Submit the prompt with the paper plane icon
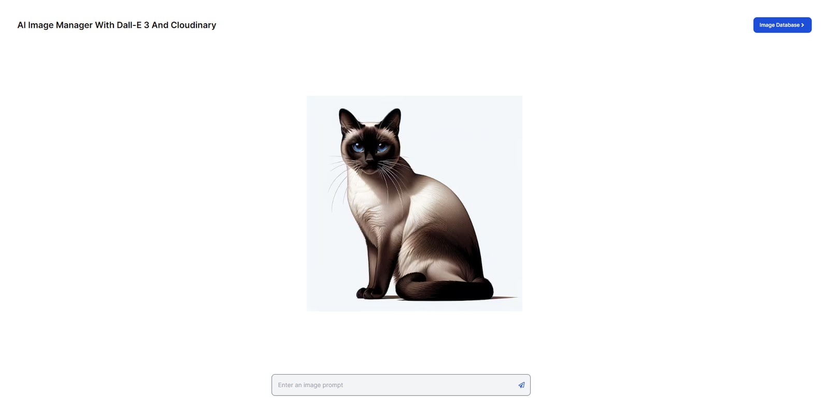 pyautogui.click(x=521, y=385)
